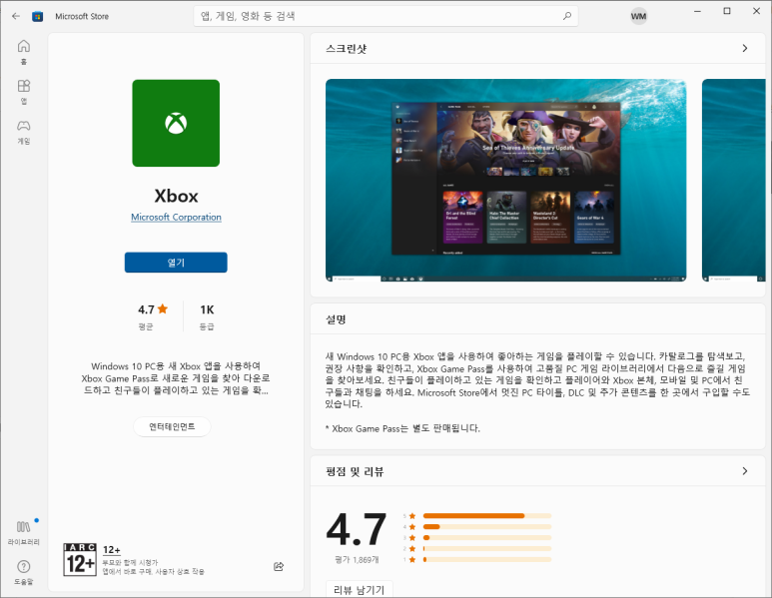
Task: Click the large 4.7 review score
Action: 356,529
